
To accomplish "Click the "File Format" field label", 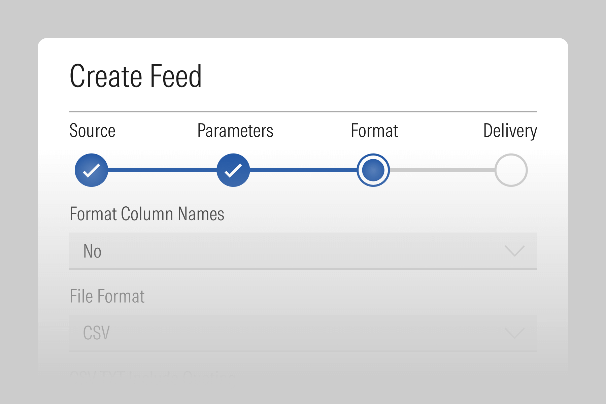I will tap(107, 296).
